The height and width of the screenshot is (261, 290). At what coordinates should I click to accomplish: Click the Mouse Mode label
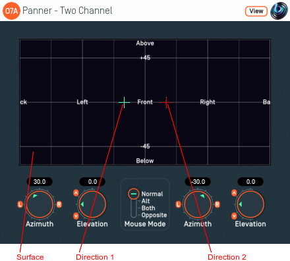pyautogui.click(x=145, y=224)
